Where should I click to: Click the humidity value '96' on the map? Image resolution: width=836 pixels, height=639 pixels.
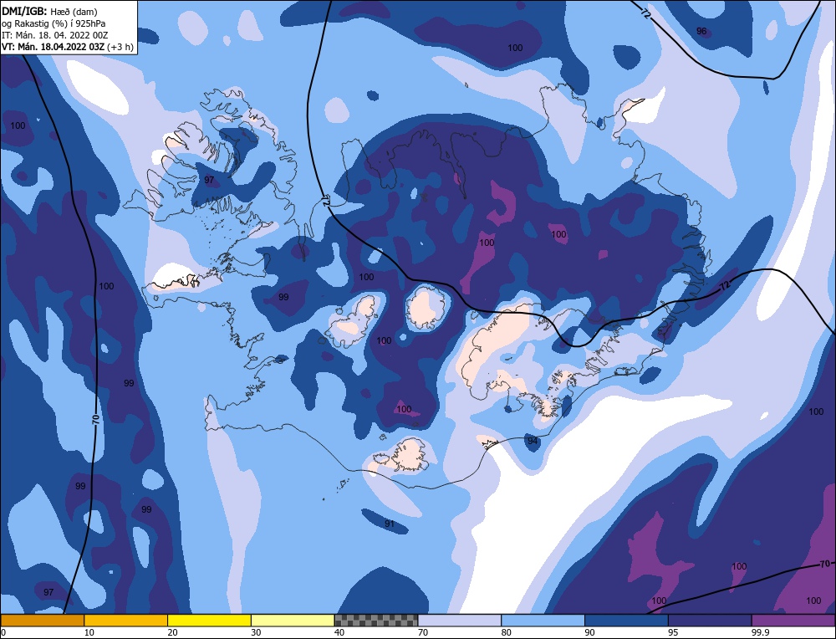[x=701, y=31]
